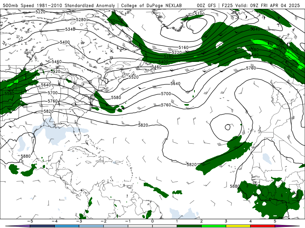The height and width of the screenshot is (228, 305).
Task: Click the 5340 contour label over northern Europe
Action: pyautogui.click(x=255, y=29)
